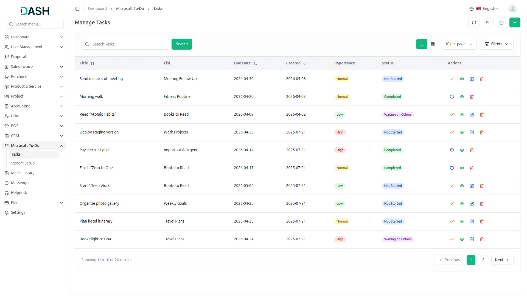Toggle the sidebar collapse icon
The height and width of the screenshot is (296, 527).
[77, 9]
